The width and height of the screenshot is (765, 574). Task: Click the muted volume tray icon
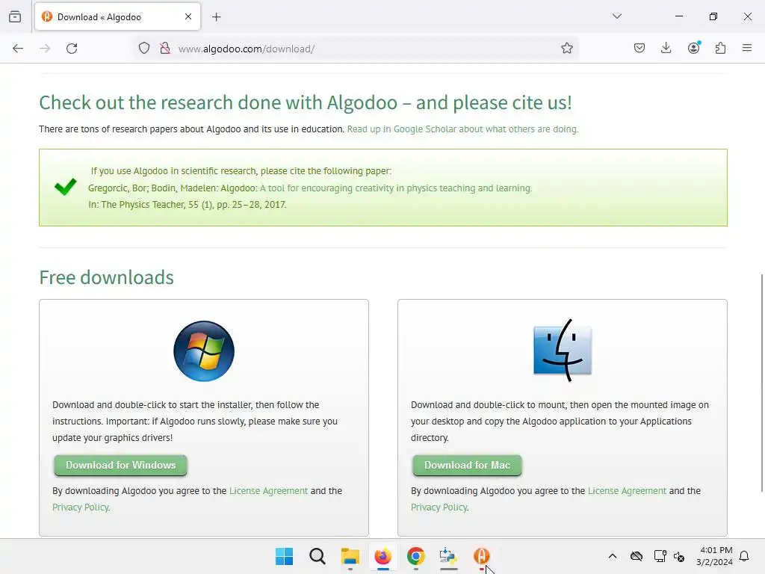pyautogui.click(x=679, y=556)
